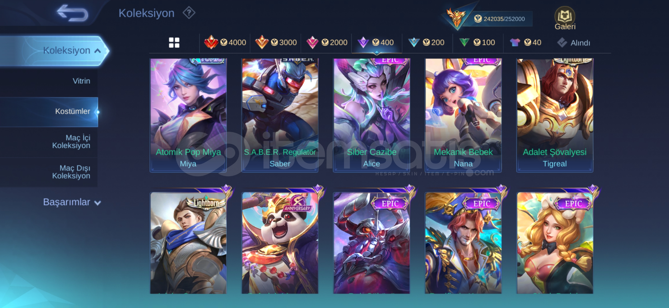669x308 pixels.
Task: Go back with the return arrow
Action: click(x=72, y=13)
